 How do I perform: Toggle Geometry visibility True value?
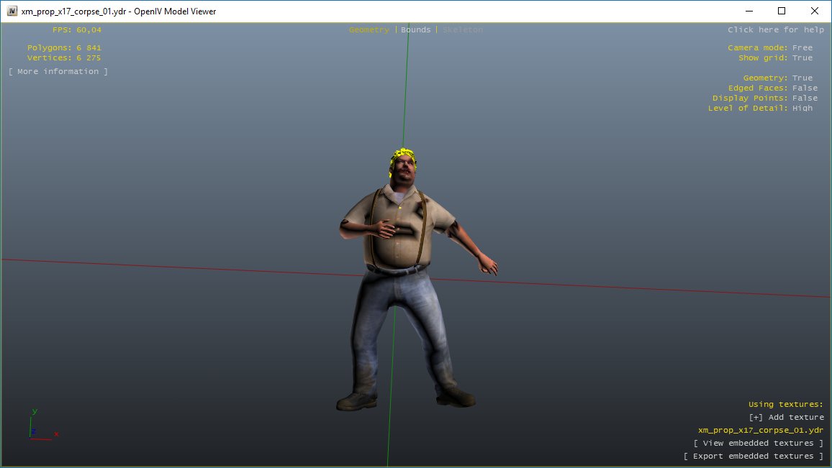point(802,78)
